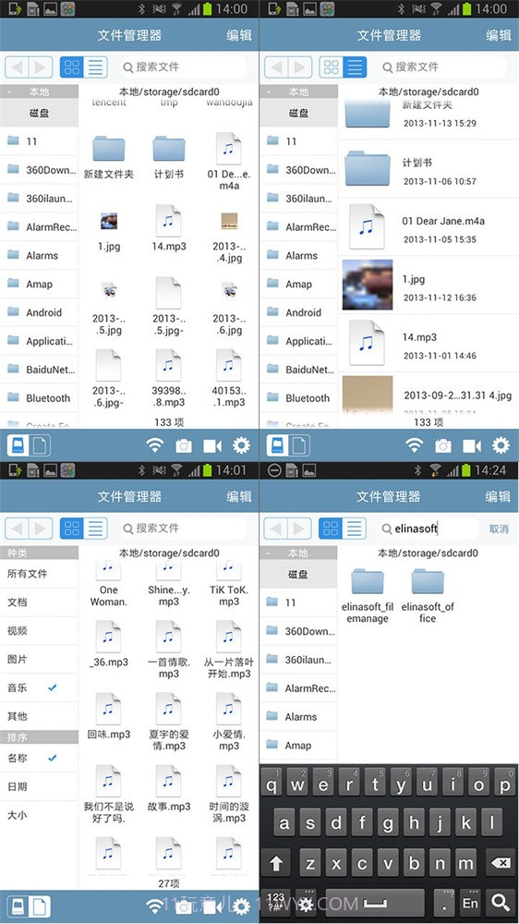The height and width of the screenshot is (924, 519).
Task: Open Bluetooth folder in the 14:00 grid-view screen sidebar
Action: point(39,398)
